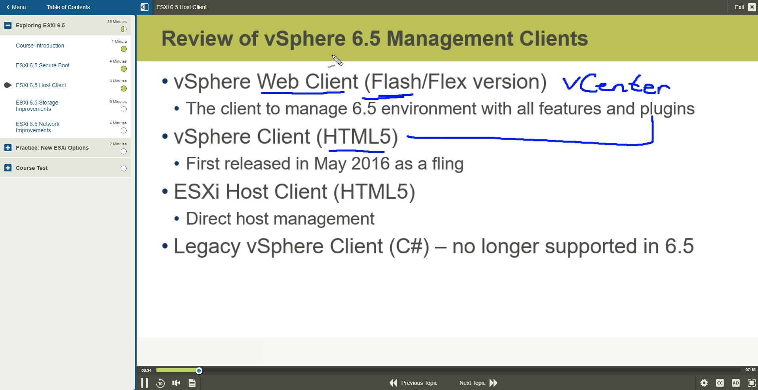This screenshot has height=390, width=758.
Task: Collapse the Exploring ESXi 6.5 section
Action: pos(8,25)
